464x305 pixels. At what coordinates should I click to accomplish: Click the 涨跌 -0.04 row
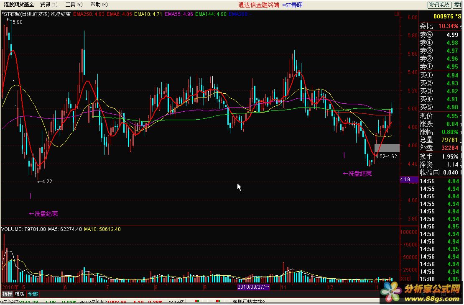pos(440,124)
